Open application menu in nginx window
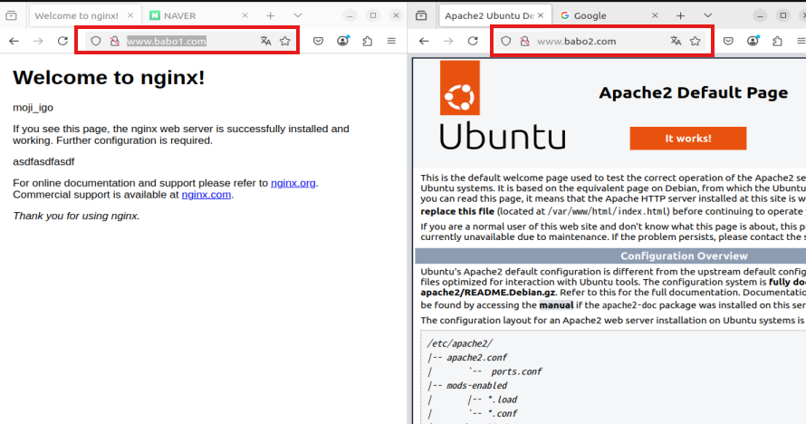 tap(391, 41)
